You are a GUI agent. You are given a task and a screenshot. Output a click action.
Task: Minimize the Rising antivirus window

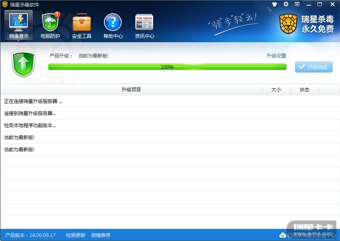[309, 4]
